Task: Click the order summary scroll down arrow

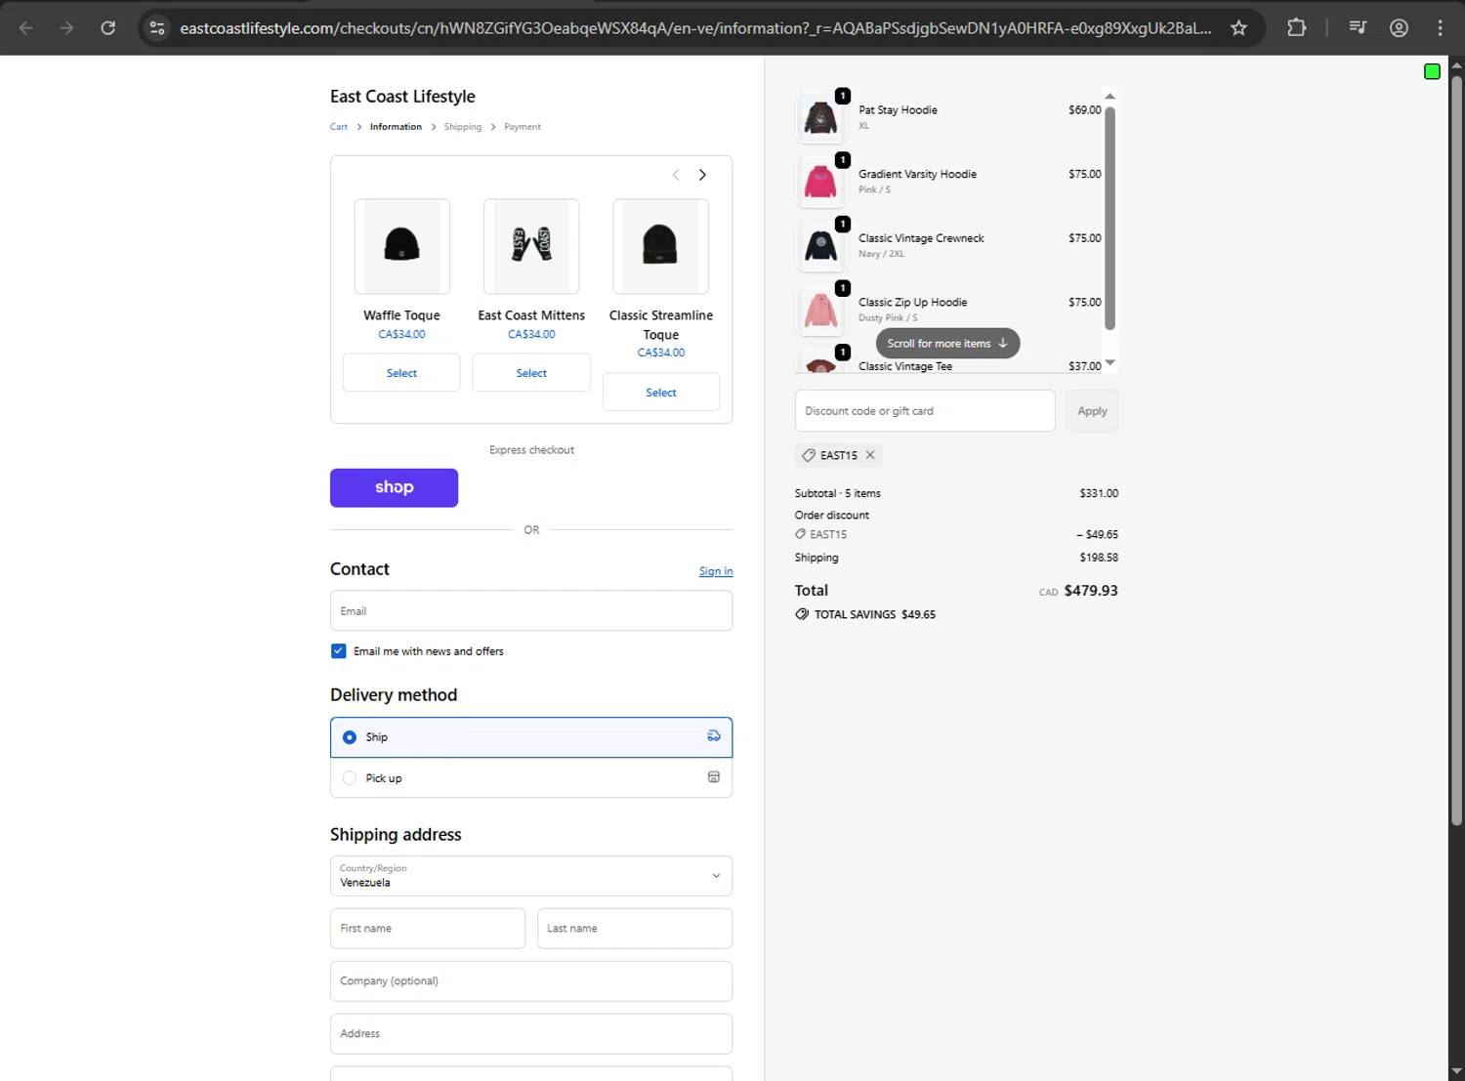Action: [x=1109, y=363]
